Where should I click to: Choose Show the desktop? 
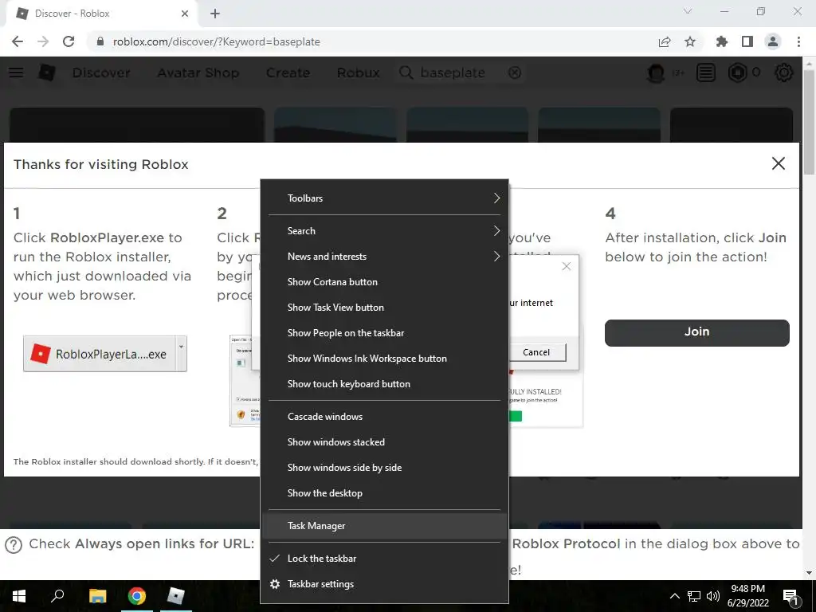click(384, 492)
